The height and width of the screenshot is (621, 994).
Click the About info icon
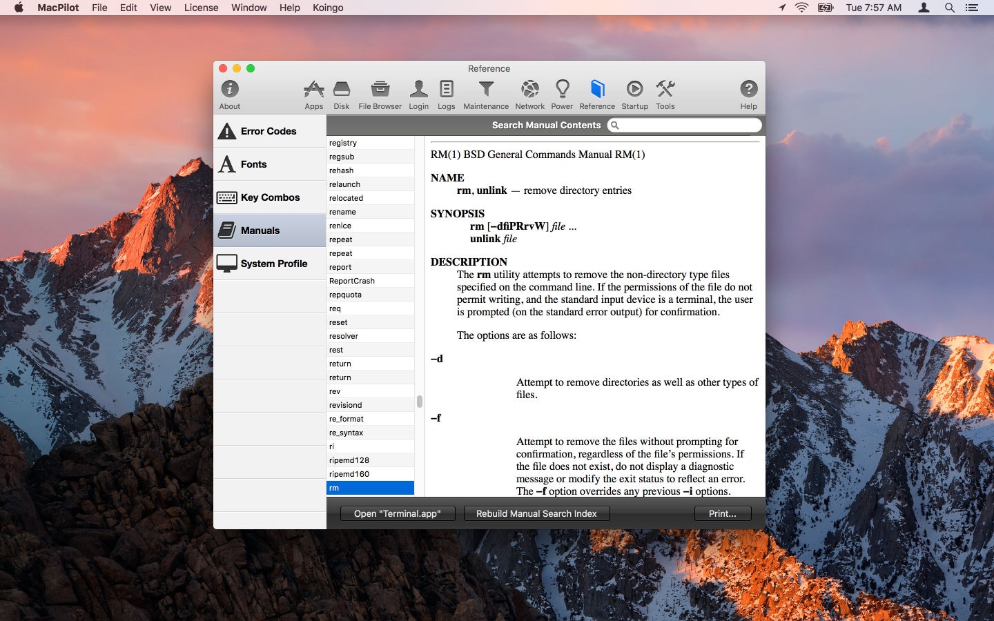click(x=229, y=93)
